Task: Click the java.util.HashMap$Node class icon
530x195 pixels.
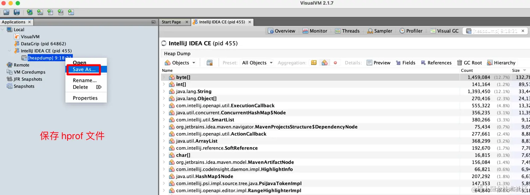Action: (x=172, y=176)
